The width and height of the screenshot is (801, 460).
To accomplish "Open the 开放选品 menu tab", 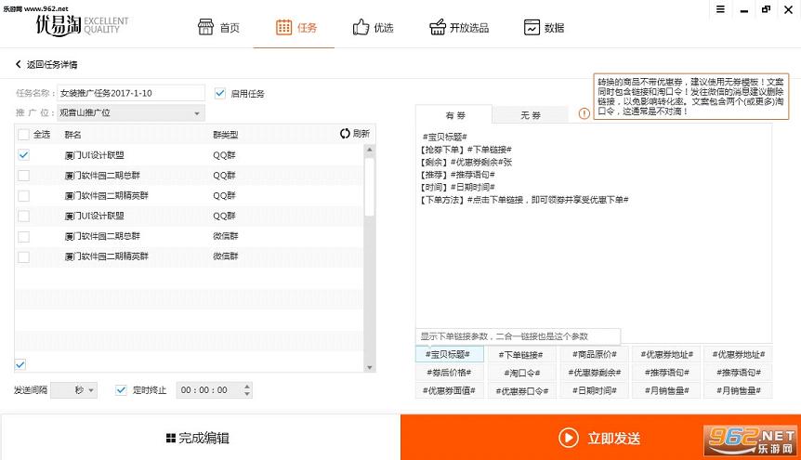I will 459,28.
